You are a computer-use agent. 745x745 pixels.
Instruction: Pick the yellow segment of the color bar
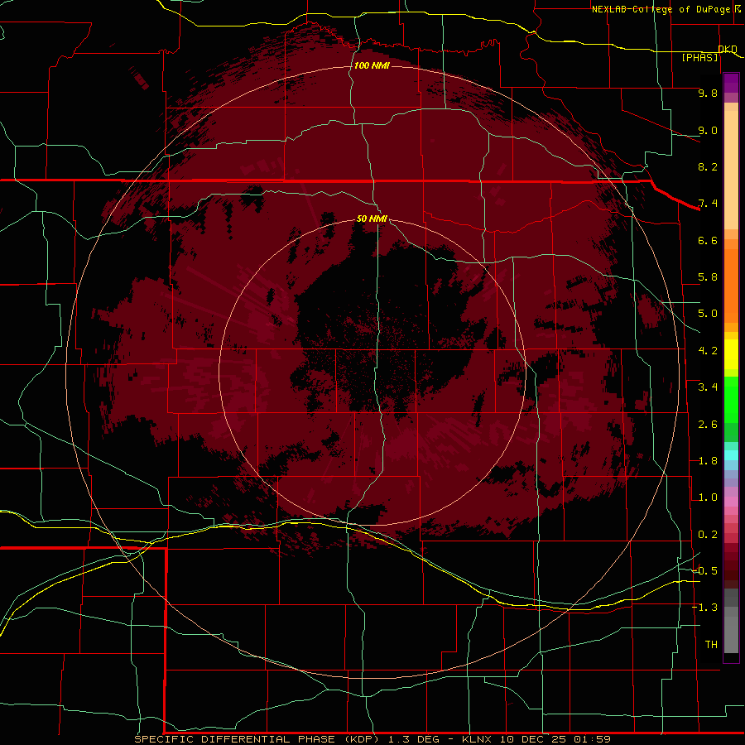point(731,354)
